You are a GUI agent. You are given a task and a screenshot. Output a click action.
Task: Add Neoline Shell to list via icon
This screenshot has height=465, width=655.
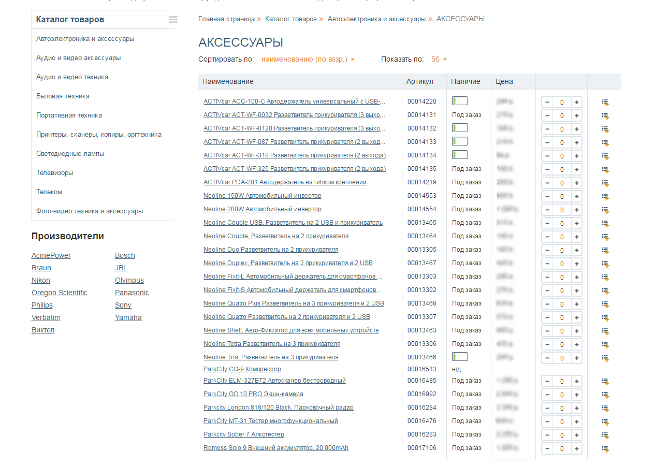tap(605, 331)
